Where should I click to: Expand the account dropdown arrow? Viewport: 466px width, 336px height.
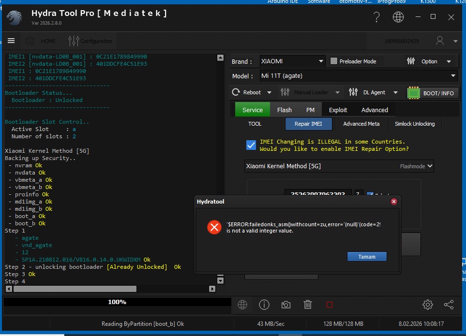tap(455, 41)
